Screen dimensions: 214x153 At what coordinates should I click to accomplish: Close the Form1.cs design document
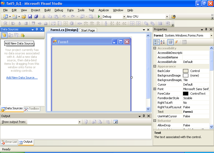(x=148, y=30)
